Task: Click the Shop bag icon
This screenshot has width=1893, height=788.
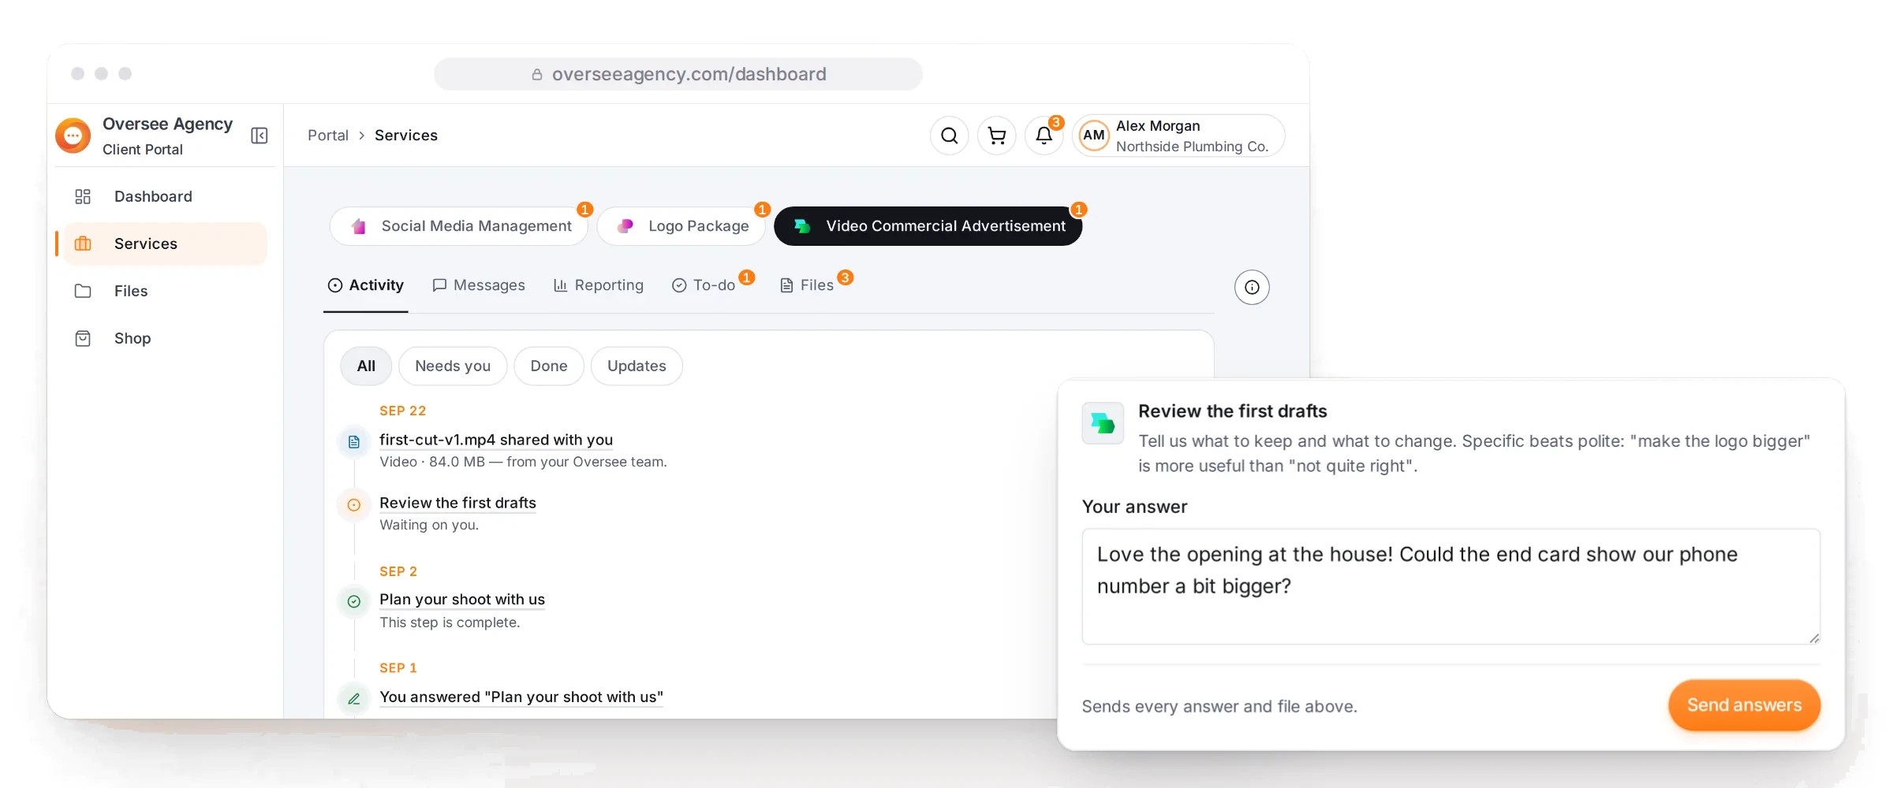Action: coord(83,338)
